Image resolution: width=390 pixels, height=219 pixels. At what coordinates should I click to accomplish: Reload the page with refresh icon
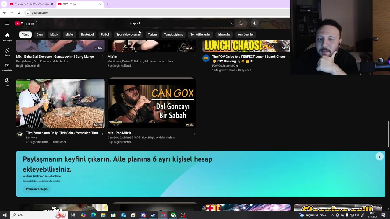(x=19, y=13)
